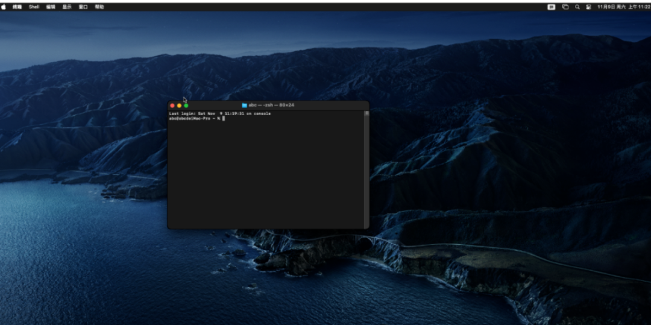This screenshot has width=651, height=325.
Task: Open the 编辑 menu
Action: point(51,7)
